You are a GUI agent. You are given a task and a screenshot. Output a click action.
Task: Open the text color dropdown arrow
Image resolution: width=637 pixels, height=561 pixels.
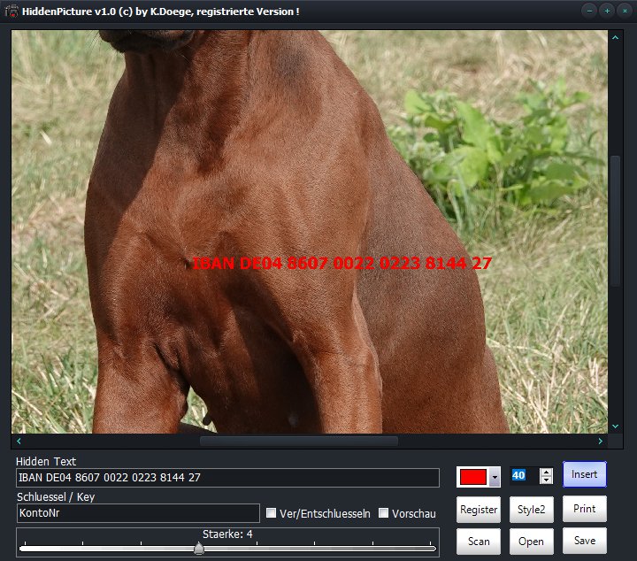click(495, 477)
